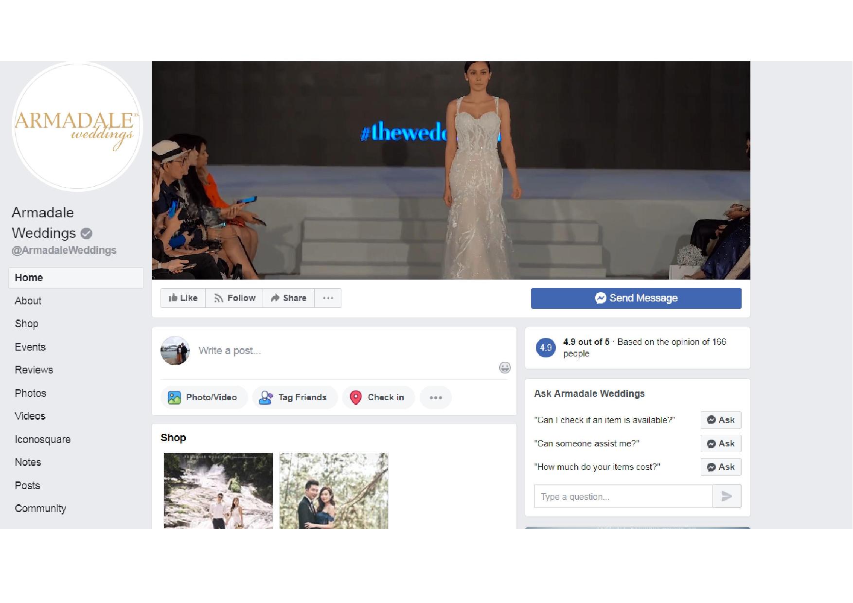The width and height of the screenshot is (853, 603).
Task: Click the Ask Armadale Weddings heading
Action: [x=589, y=394]
